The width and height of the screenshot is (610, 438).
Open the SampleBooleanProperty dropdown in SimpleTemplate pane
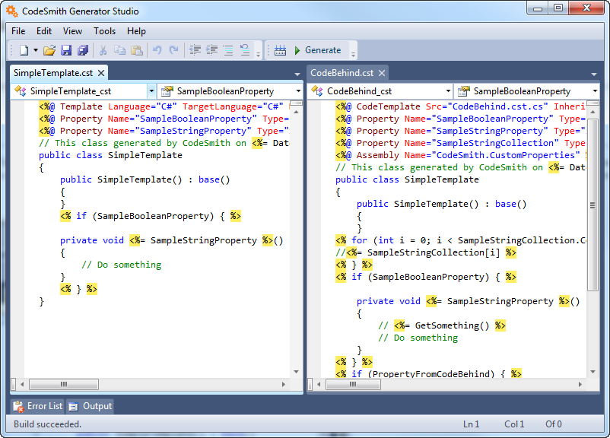[x=298, y=91]
